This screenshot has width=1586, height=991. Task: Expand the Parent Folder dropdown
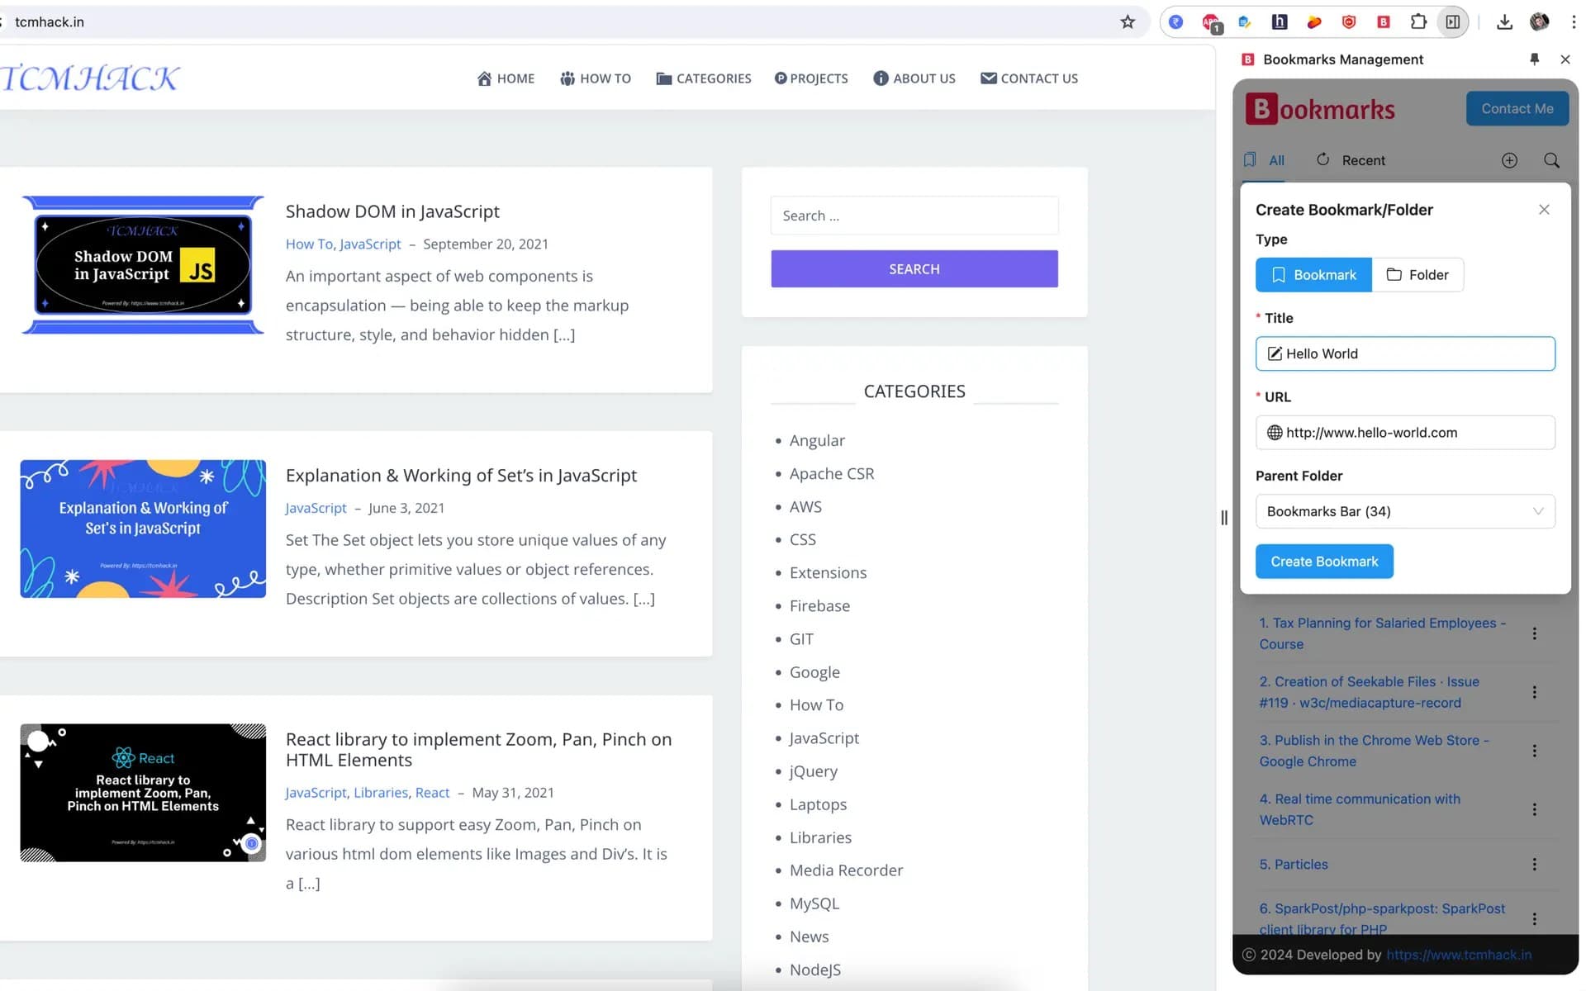[1405, 511]
